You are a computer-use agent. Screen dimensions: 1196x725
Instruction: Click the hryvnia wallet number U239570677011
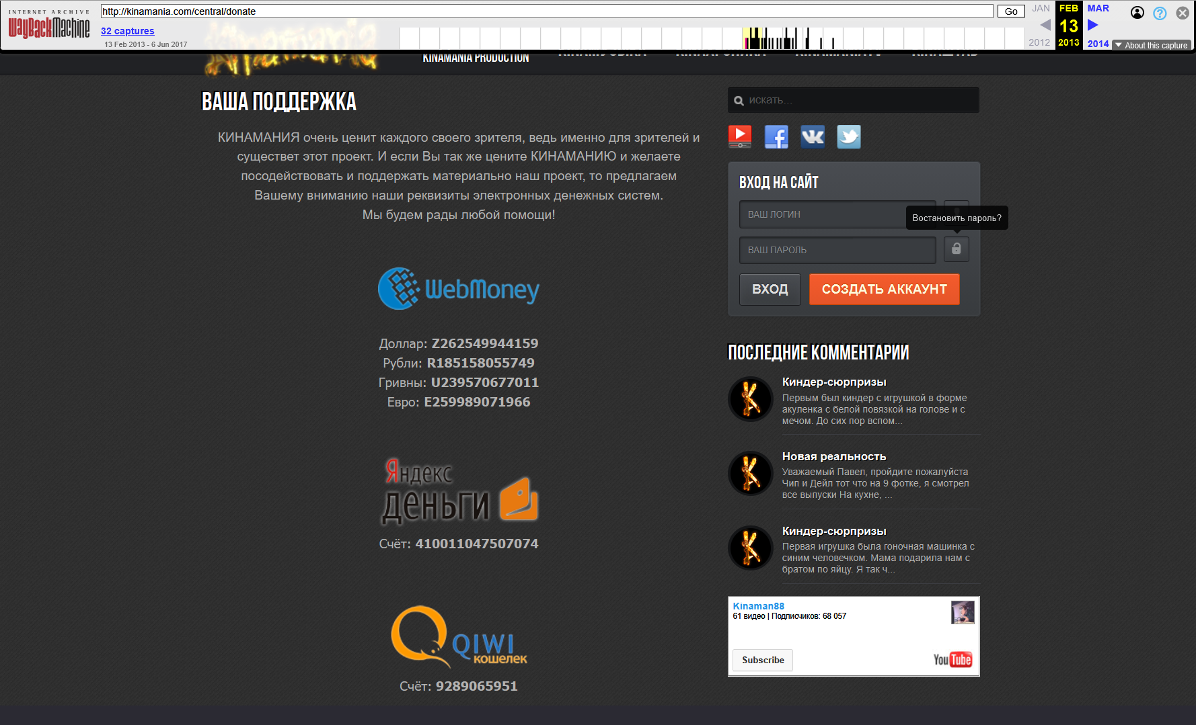click(485, 382)
